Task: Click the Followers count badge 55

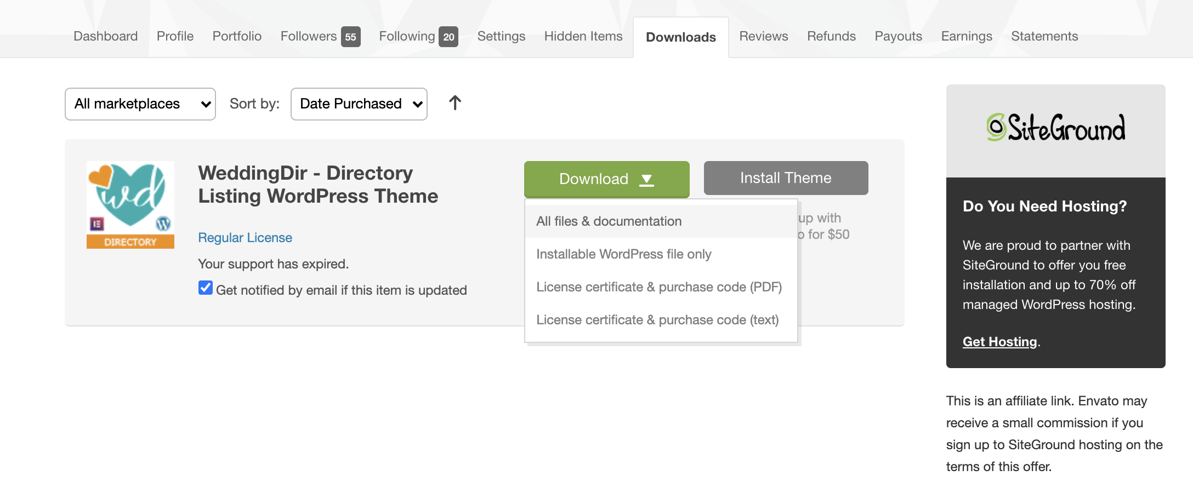Action: click(350, 37)
